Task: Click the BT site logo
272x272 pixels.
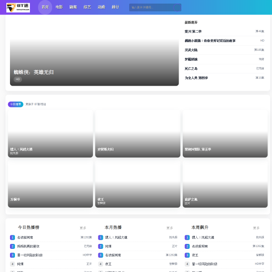Action: tap(18, 8)
